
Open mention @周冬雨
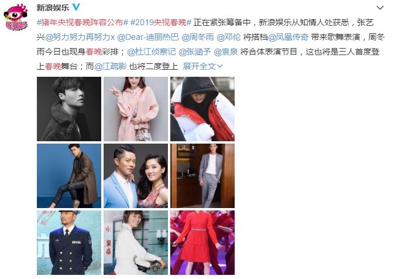(x=198, y=37)
